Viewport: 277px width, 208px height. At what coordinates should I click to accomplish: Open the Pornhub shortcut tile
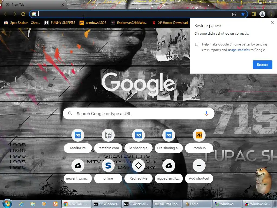coord(199,141)
